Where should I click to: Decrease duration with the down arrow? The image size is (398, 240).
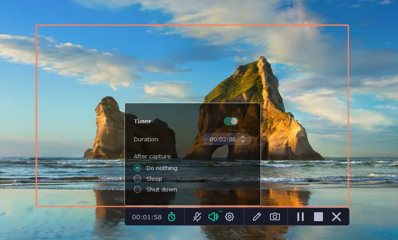click(243, 141)
